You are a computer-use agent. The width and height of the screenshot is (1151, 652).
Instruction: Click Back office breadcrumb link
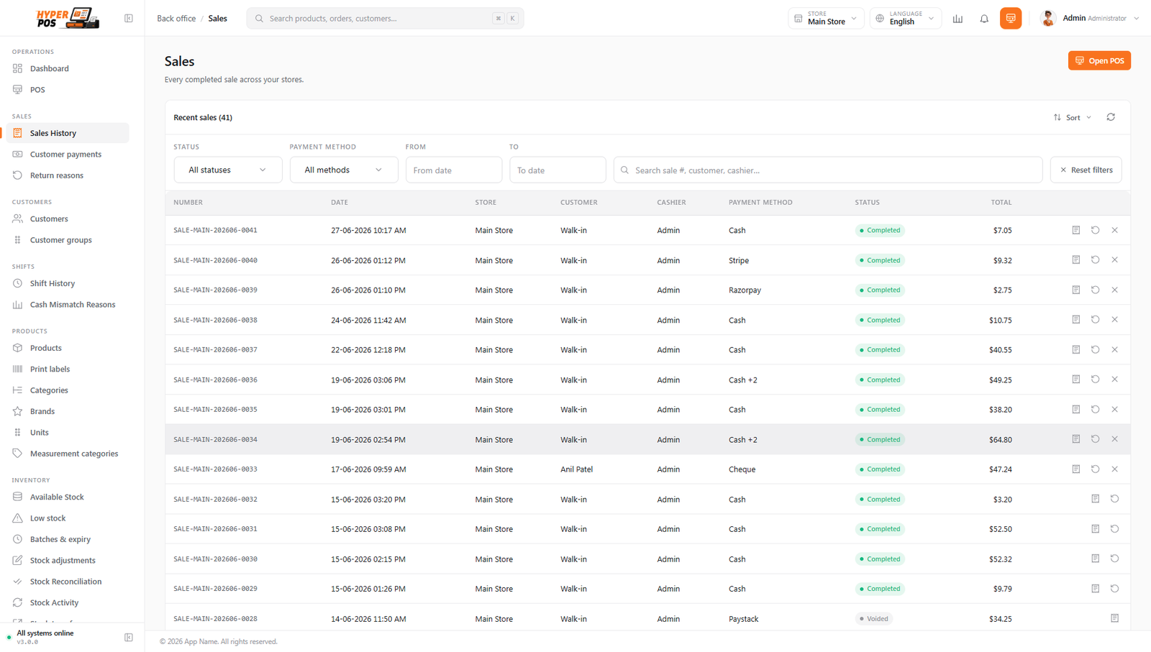(x=176, y=19)
